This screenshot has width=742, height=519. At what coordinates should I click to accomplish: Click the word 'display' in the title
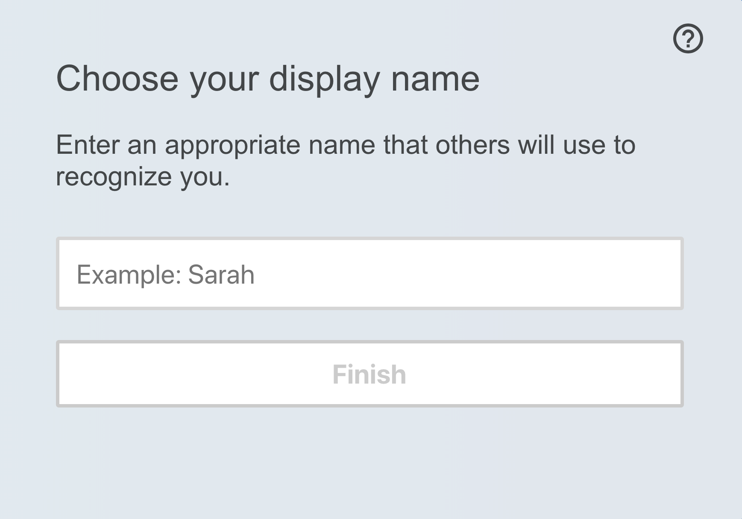point(324,80)
